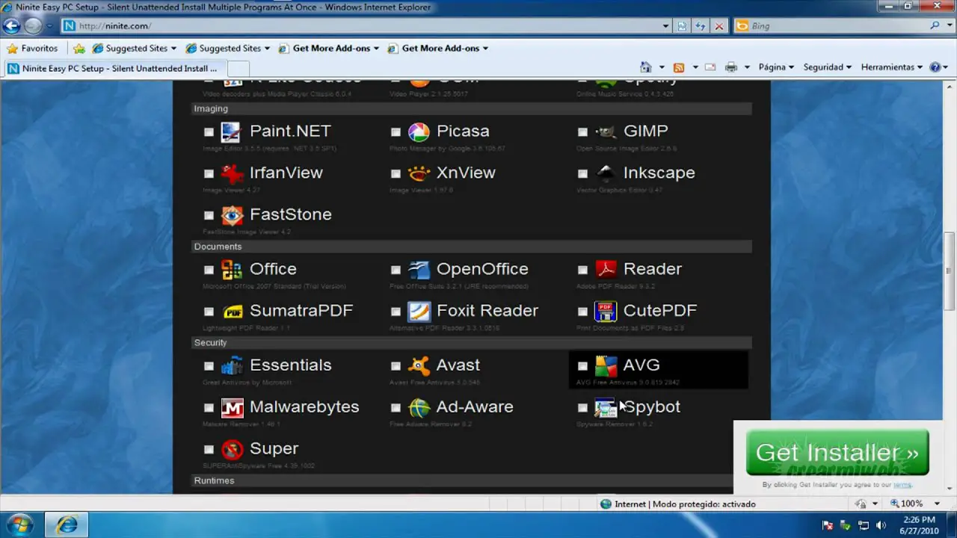Click the Print icon in command bar
This screenshot has height=538, width=957.
click(730, 67)
